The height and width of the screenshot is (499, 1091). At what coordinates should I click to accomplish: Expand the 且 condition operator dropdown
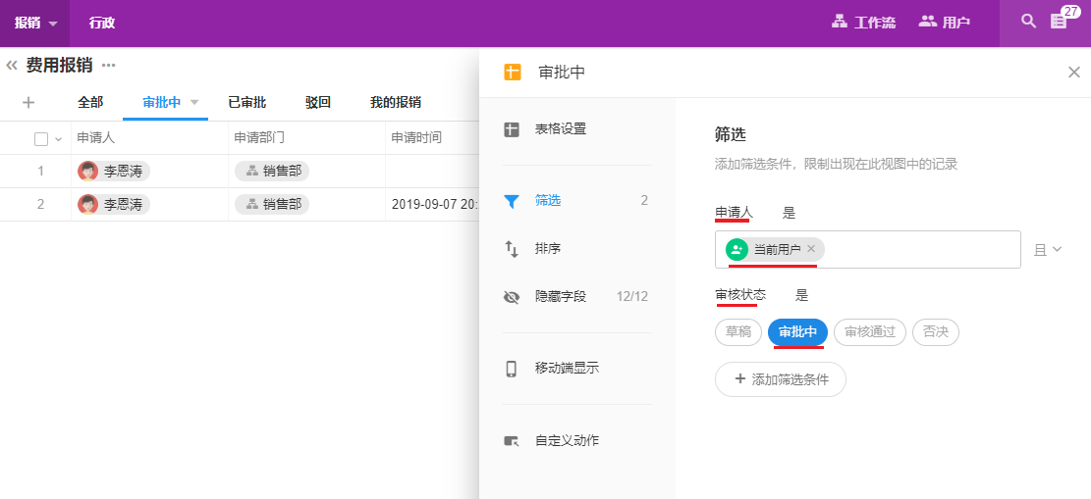click(x=1048, y=250)
